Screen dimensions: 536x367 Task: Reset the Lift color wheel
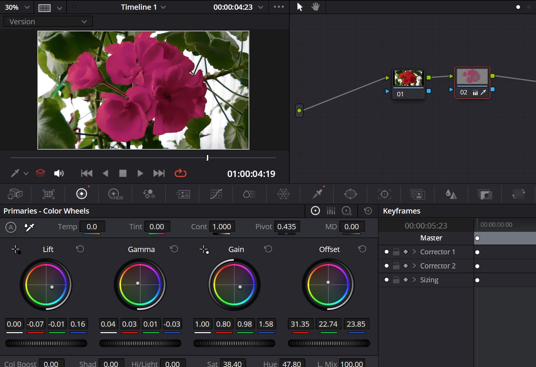80,249
